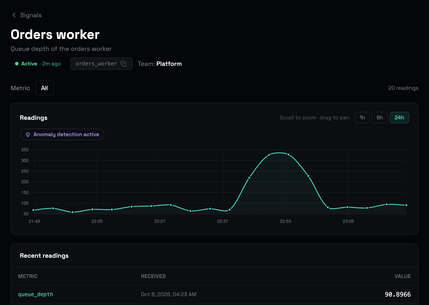This screenshot has width=429, height=305.
Task: Click the last data point on the chart
Action: (406, 205)
